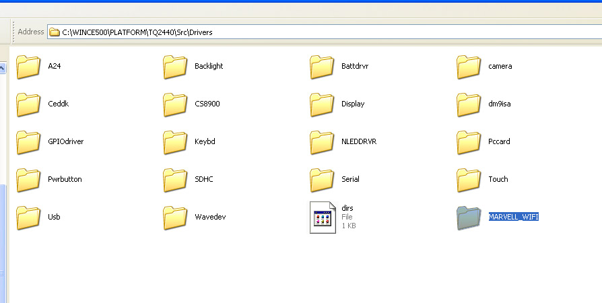
Task: Click the dm9isa folder name
Action: tap(499, 104)
